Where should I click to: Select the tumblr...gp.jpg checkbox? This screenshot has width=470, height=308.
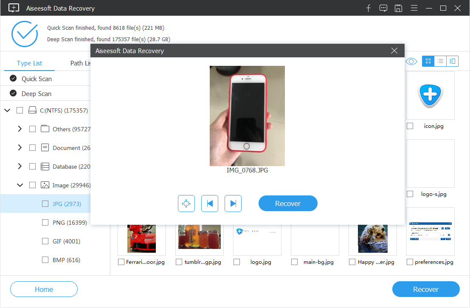pyautogui.click(x=179, y=262)
